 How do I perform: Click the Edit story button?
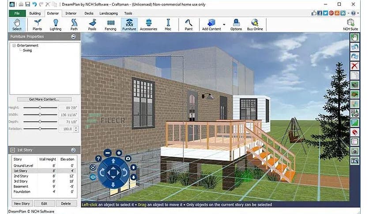click(x=44, y=203)
